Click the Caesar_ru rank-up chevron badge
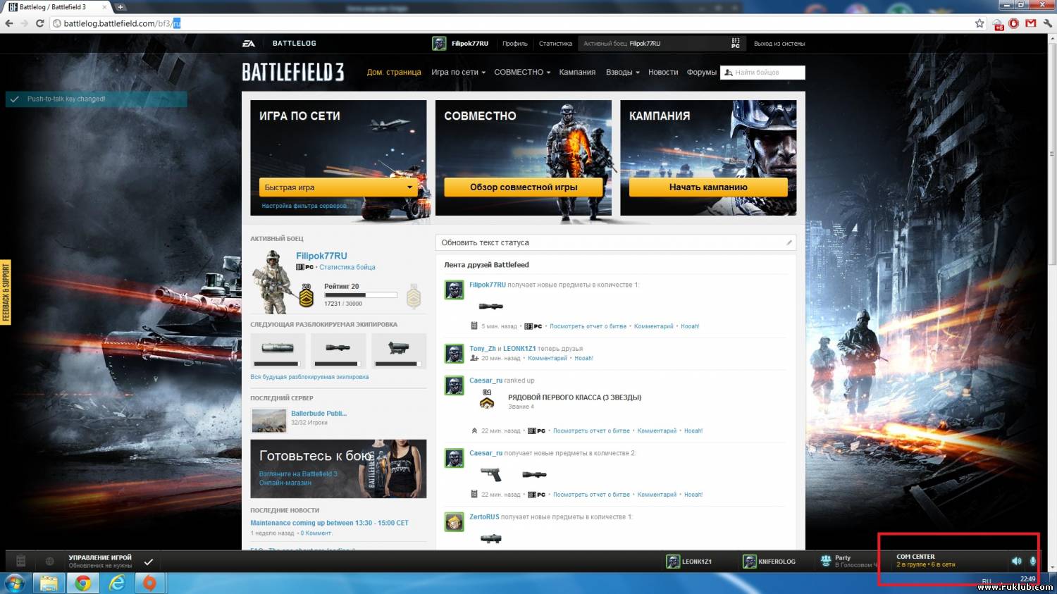The image size is (1057, 594). coord(486,400)
